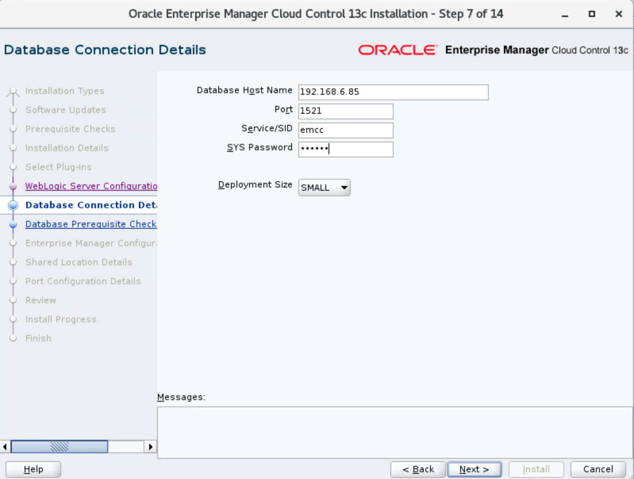Go to the Next step
This screenshot has height=479, width=634.
tap(474, 469)
